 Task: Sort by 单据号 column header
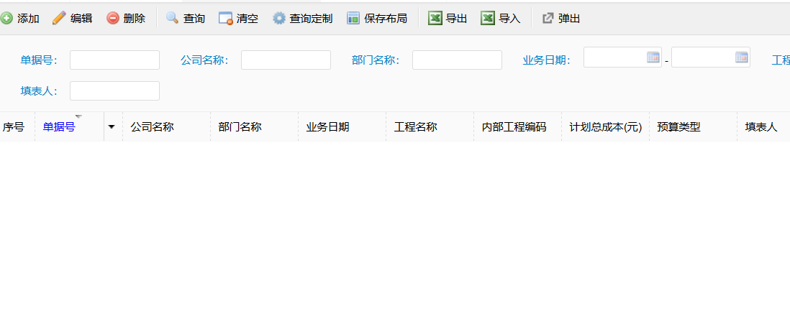(58, 127)
